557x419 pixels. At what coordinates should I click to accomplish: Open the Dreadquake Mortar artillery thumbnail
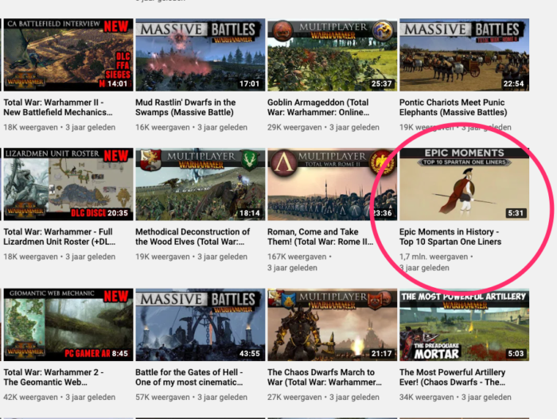[x=464, y=324]
